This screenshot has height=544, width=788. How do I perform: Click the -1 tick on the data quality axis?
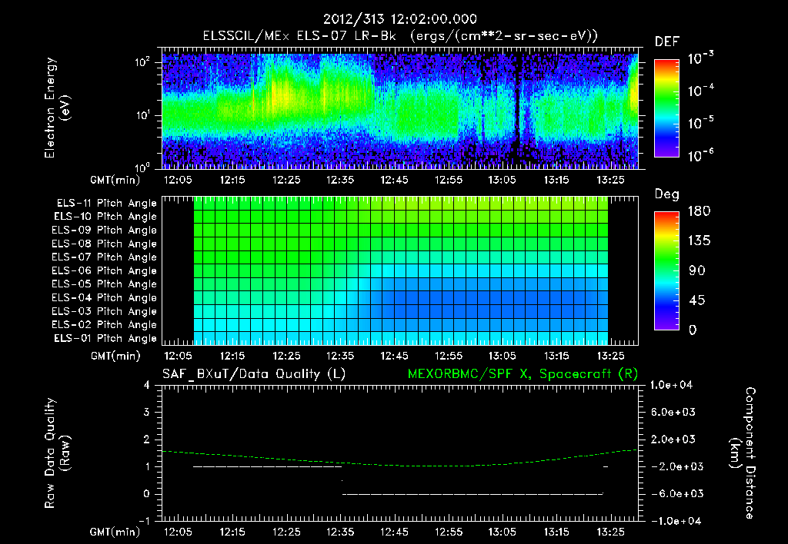144,520
